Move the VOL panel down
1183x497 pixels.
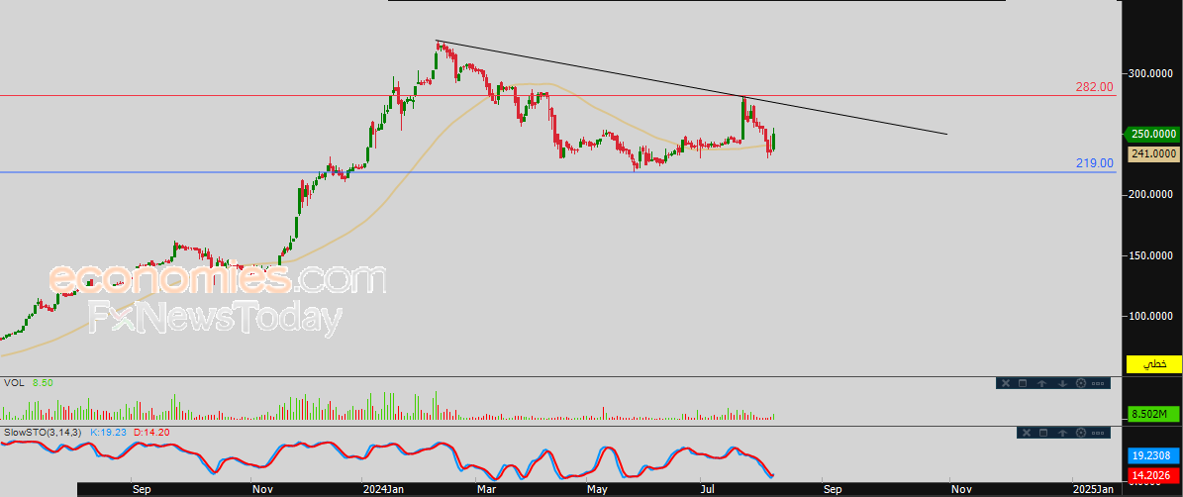coord(1061,383)
